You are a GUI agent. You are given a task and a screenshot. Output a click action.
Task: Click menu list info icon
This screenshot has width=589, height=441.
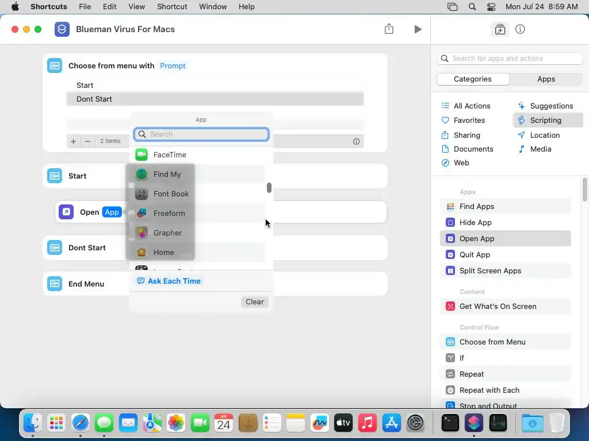[x=356, y=141]
